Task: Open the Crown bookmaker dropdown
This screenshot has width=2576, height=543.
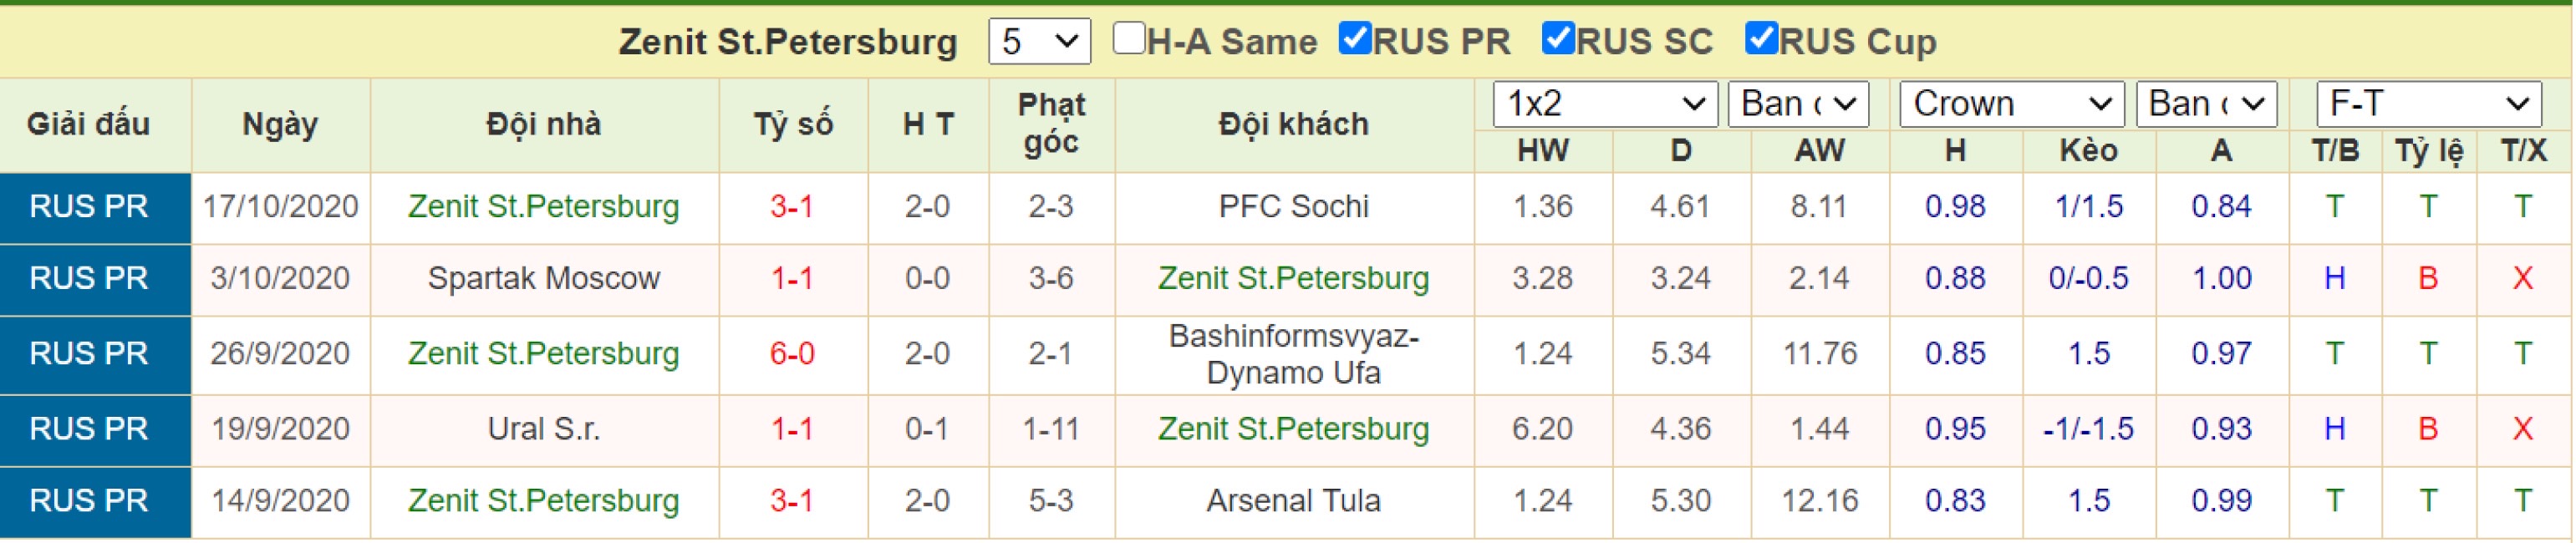Action: [x=2012, y=104]
